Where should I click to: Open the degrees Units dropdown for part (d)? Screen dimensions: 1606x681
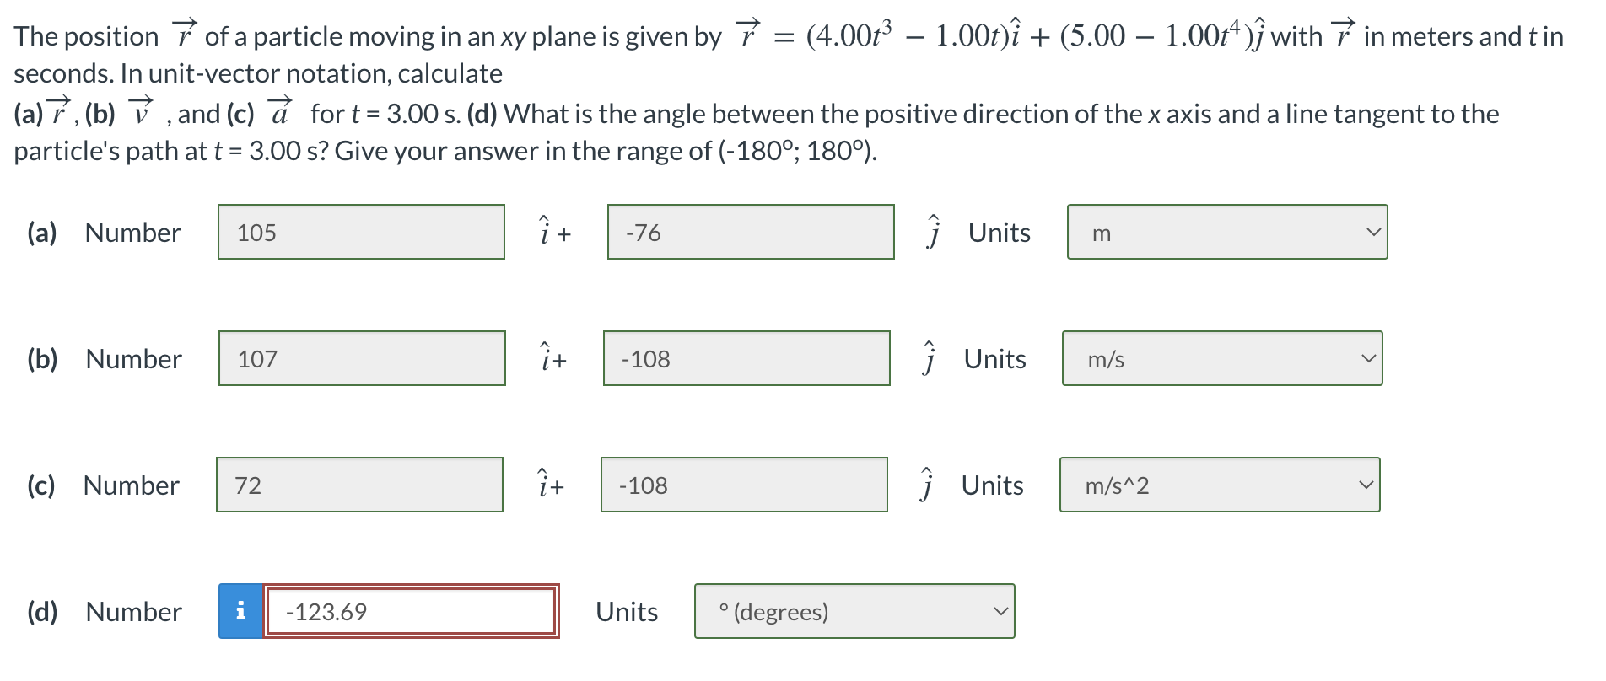854,611
